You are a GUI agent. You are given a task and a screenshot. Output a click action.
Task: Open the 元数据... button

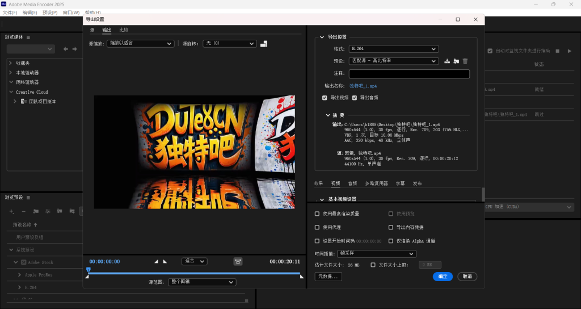coord(327,277)
